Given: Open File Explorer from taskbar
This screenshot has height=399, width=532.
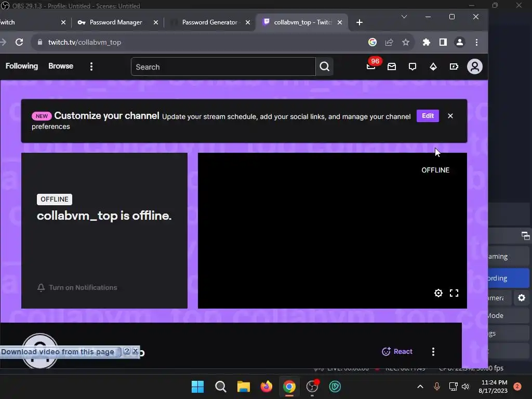Looking at the screenshot, I should click(243, 387).
